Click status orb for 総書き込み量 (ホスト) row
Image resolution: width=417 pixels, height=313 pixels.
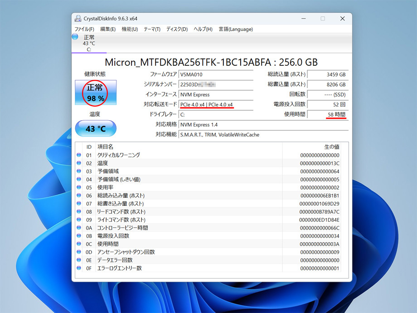coord(79,203)
